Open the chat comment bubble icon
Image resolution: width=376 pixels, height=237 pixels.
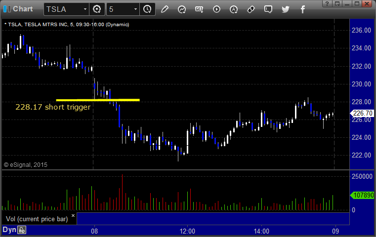click(268, 9)
